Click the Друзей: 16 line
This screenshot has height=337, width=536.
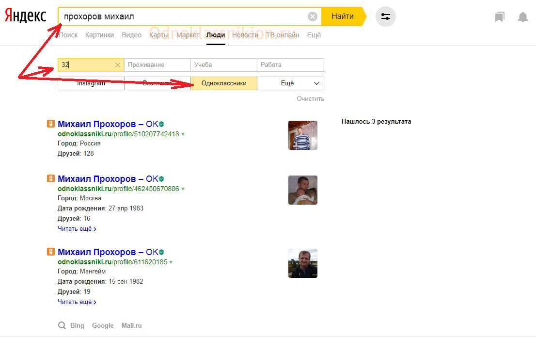(x=74, y=218)
